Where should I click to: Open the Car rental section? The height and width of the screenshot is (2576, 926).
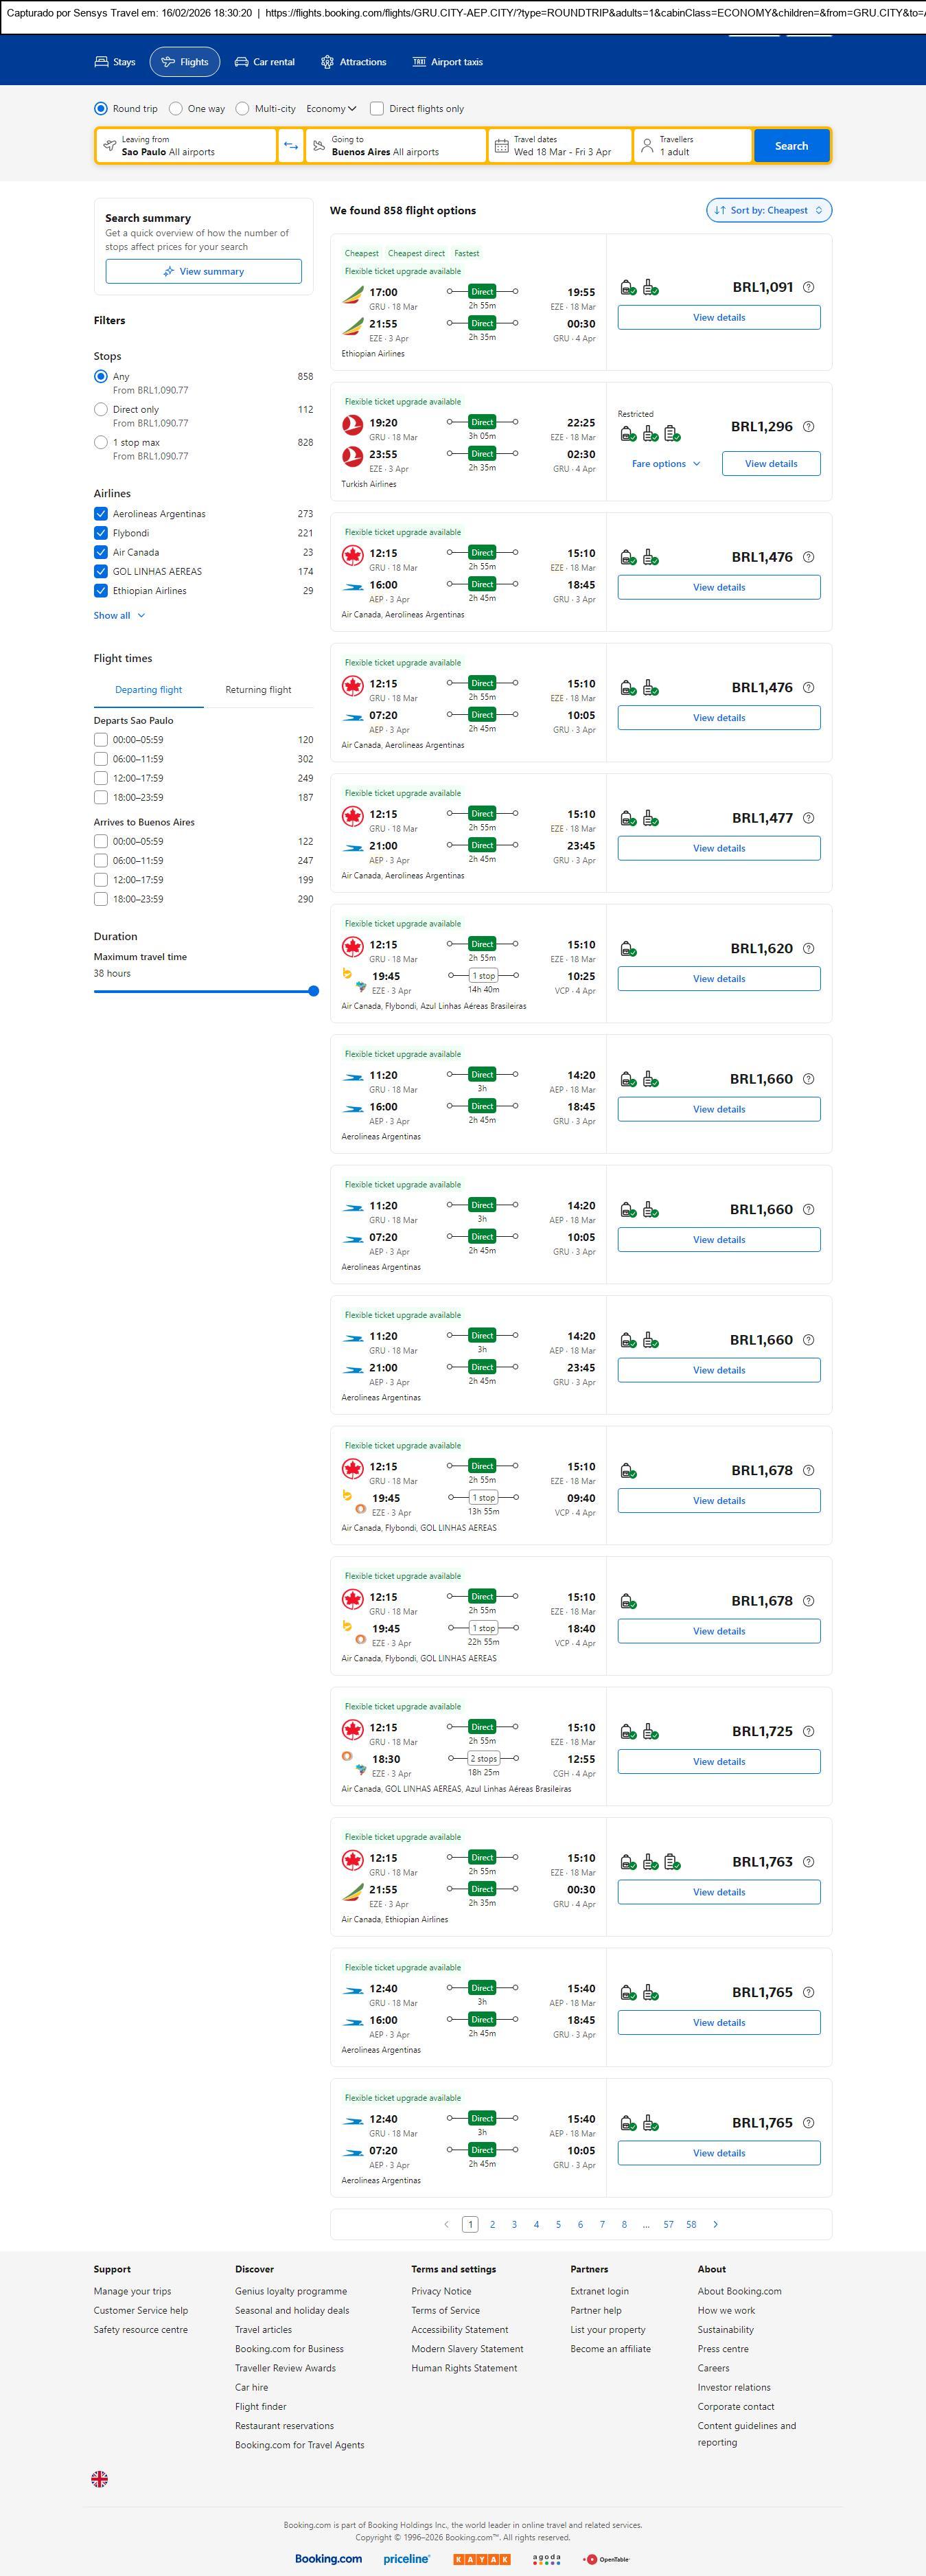click(264, 62)
